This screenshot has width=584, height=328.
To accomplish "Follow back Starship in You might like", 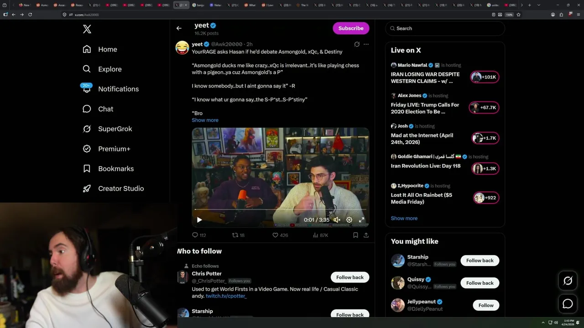I will tap(480, 261).
